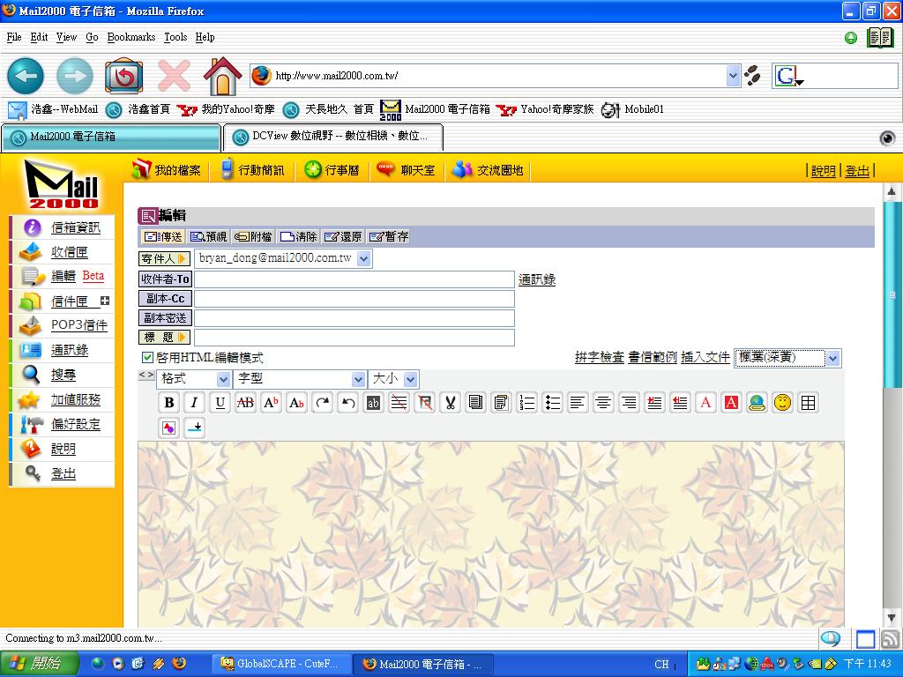Click the numbered list icon

tap(526, 403)
